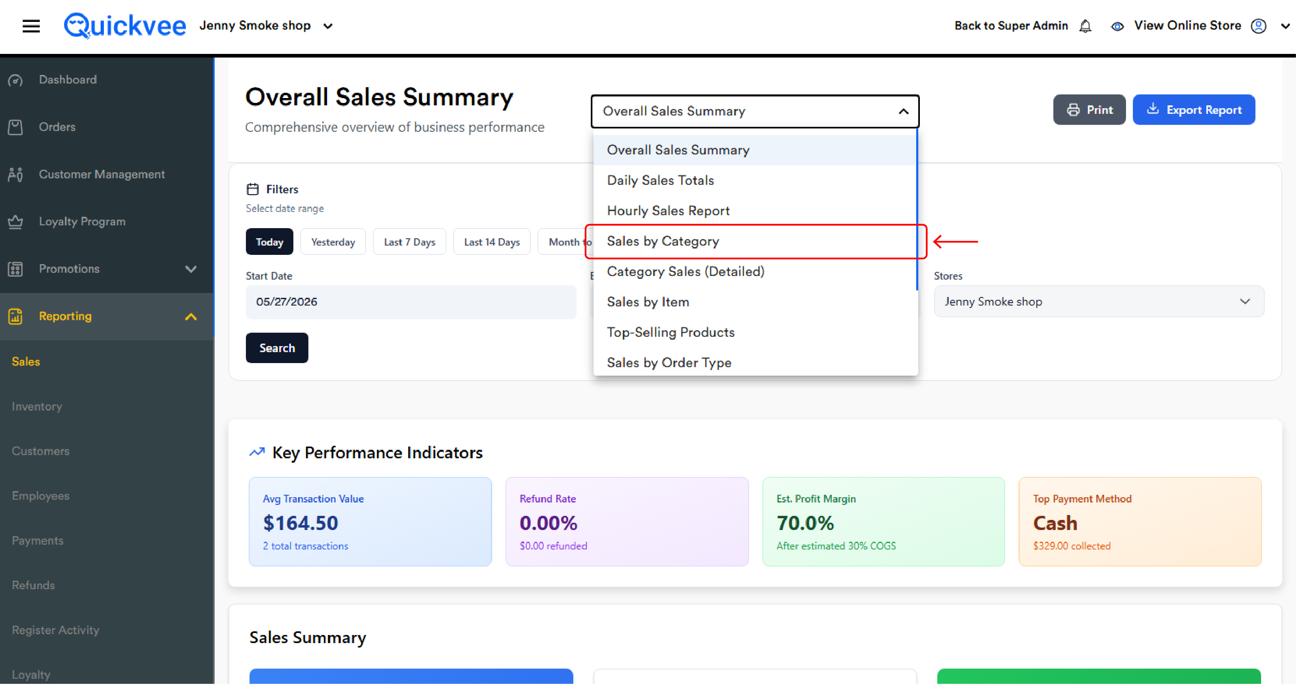Click the trend icon by Key Performance Indicators

tap(256, 452)
